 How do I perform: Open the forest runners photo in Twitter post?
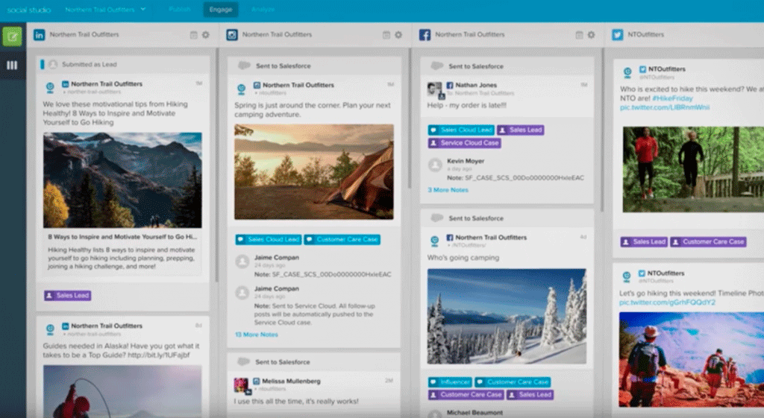tap(693, 169)
